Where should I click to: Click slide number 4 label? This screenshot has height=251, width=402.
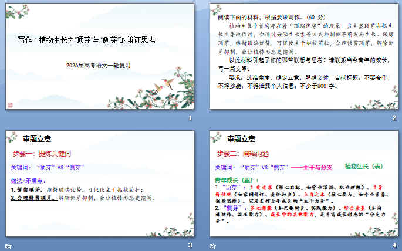[x=394, y=245]
